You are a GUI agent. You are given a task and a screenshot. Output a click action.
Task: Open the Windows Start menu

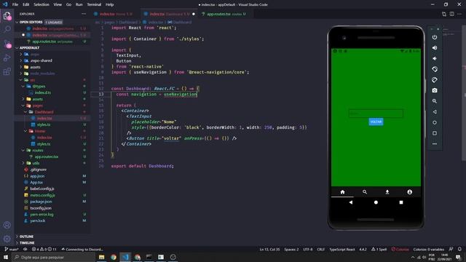[6, 257]
